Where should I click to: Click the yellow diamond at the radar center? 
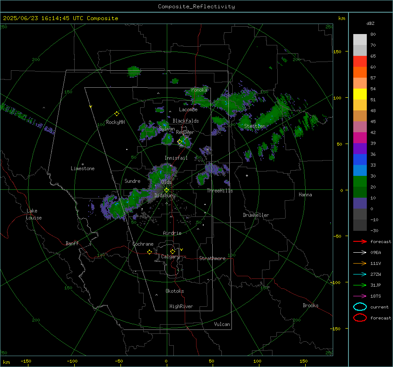(x=166, y=190)
